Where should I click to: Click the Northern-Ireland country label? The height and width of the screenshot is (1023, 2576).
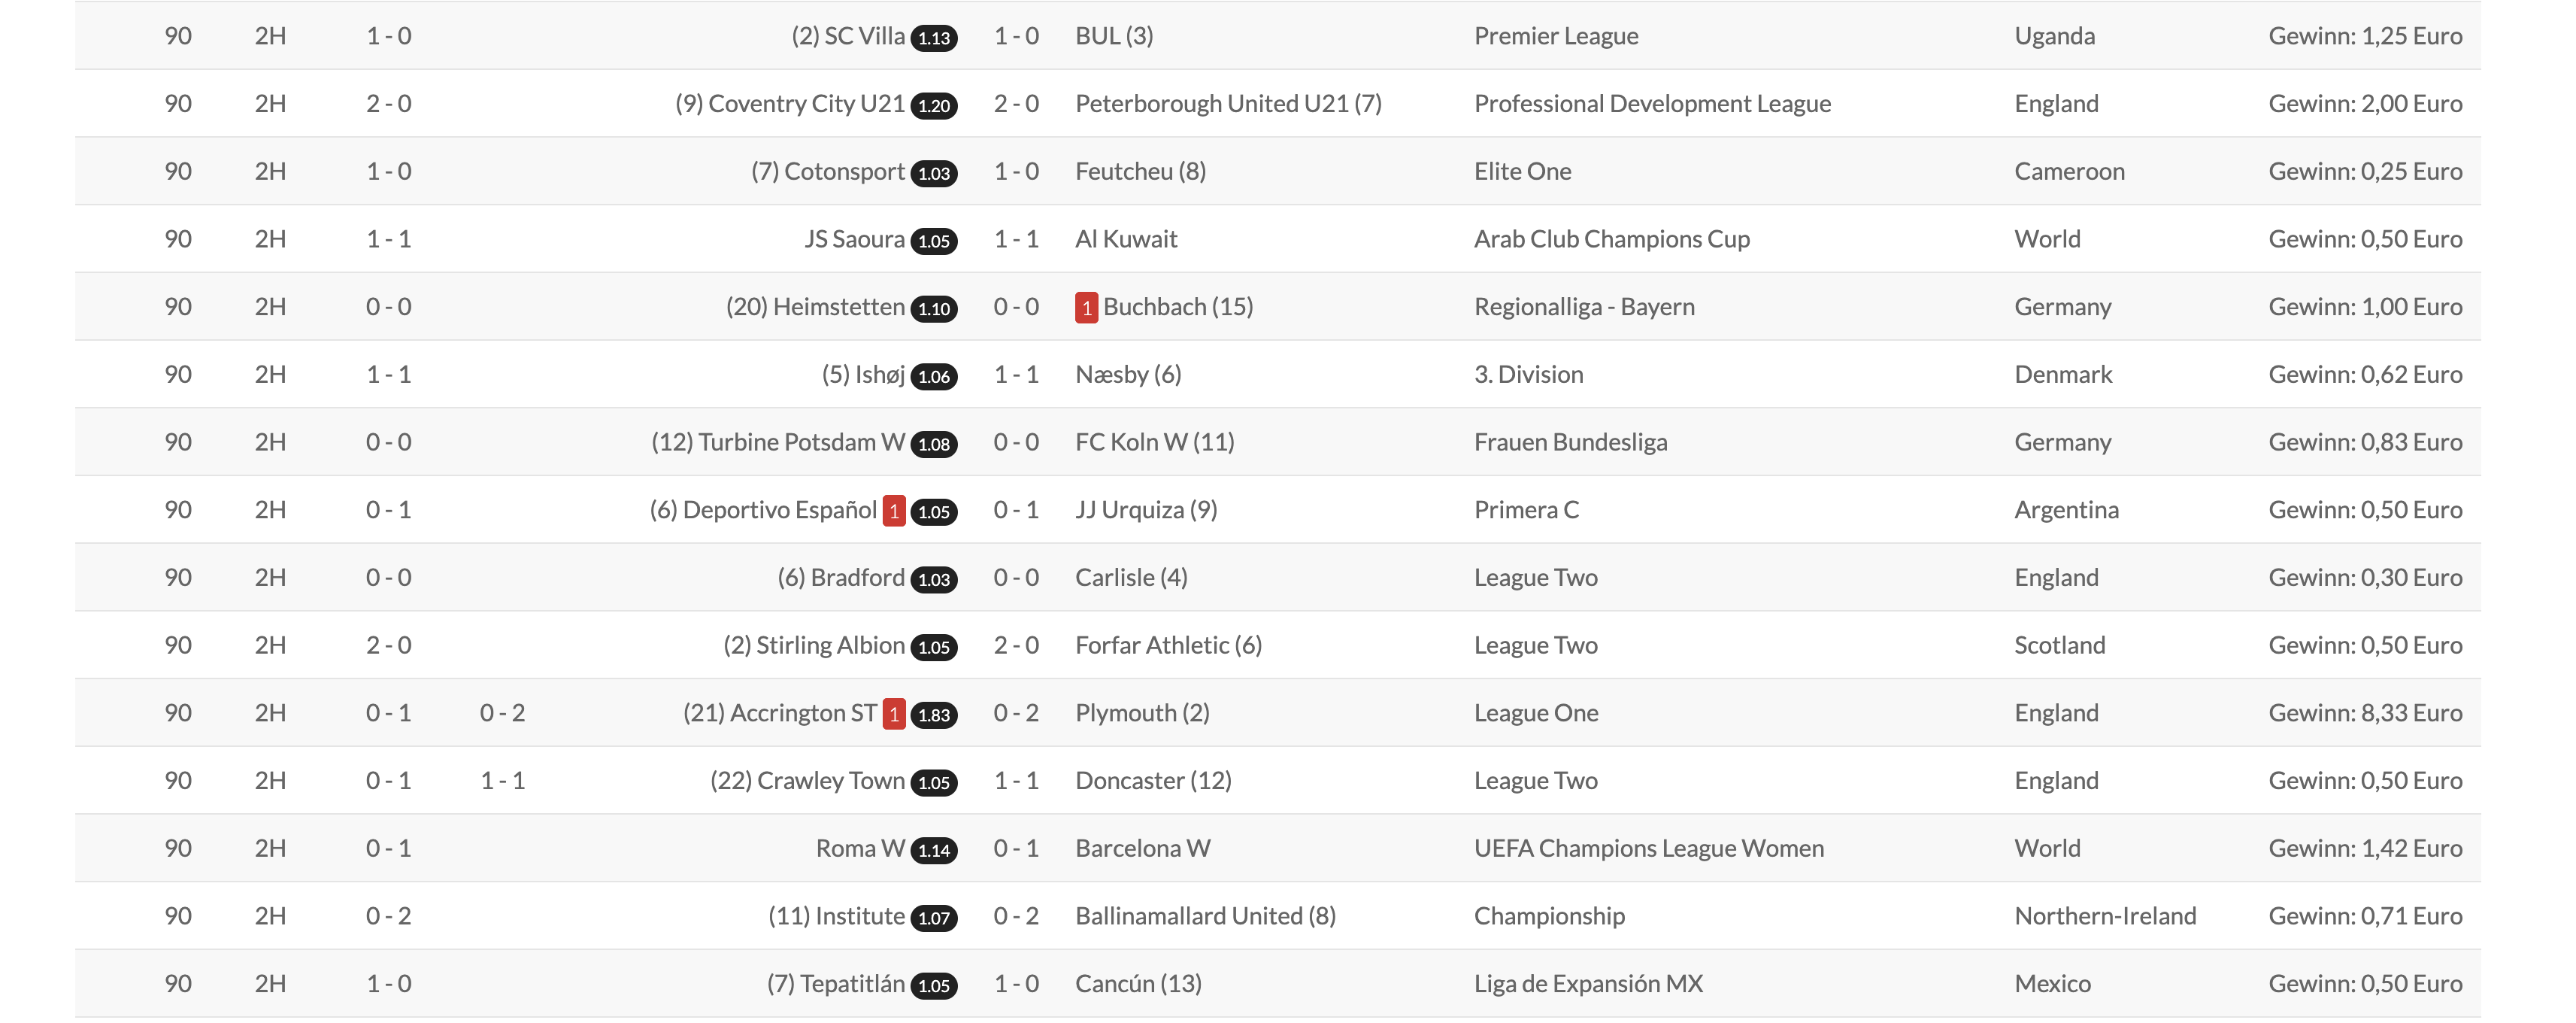coord(2105,916)
